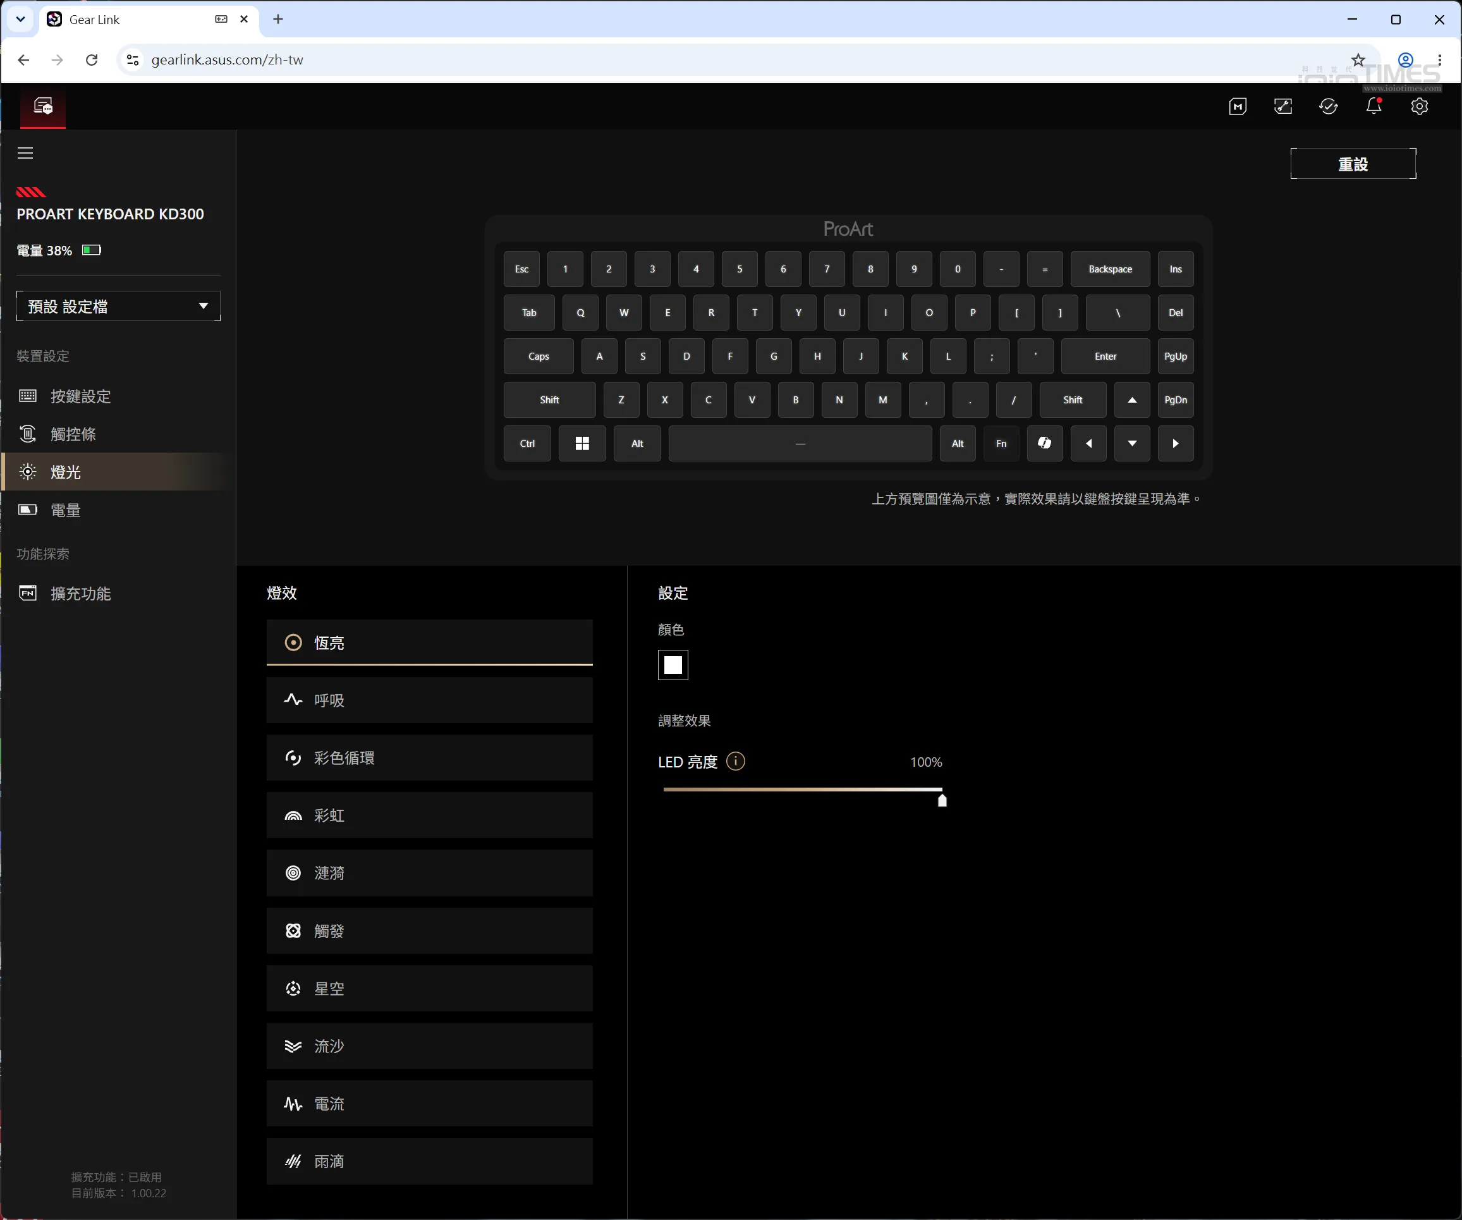Select 呼吸 breathing effect
Screen dimensions: 1462x1220
[430, 700]
